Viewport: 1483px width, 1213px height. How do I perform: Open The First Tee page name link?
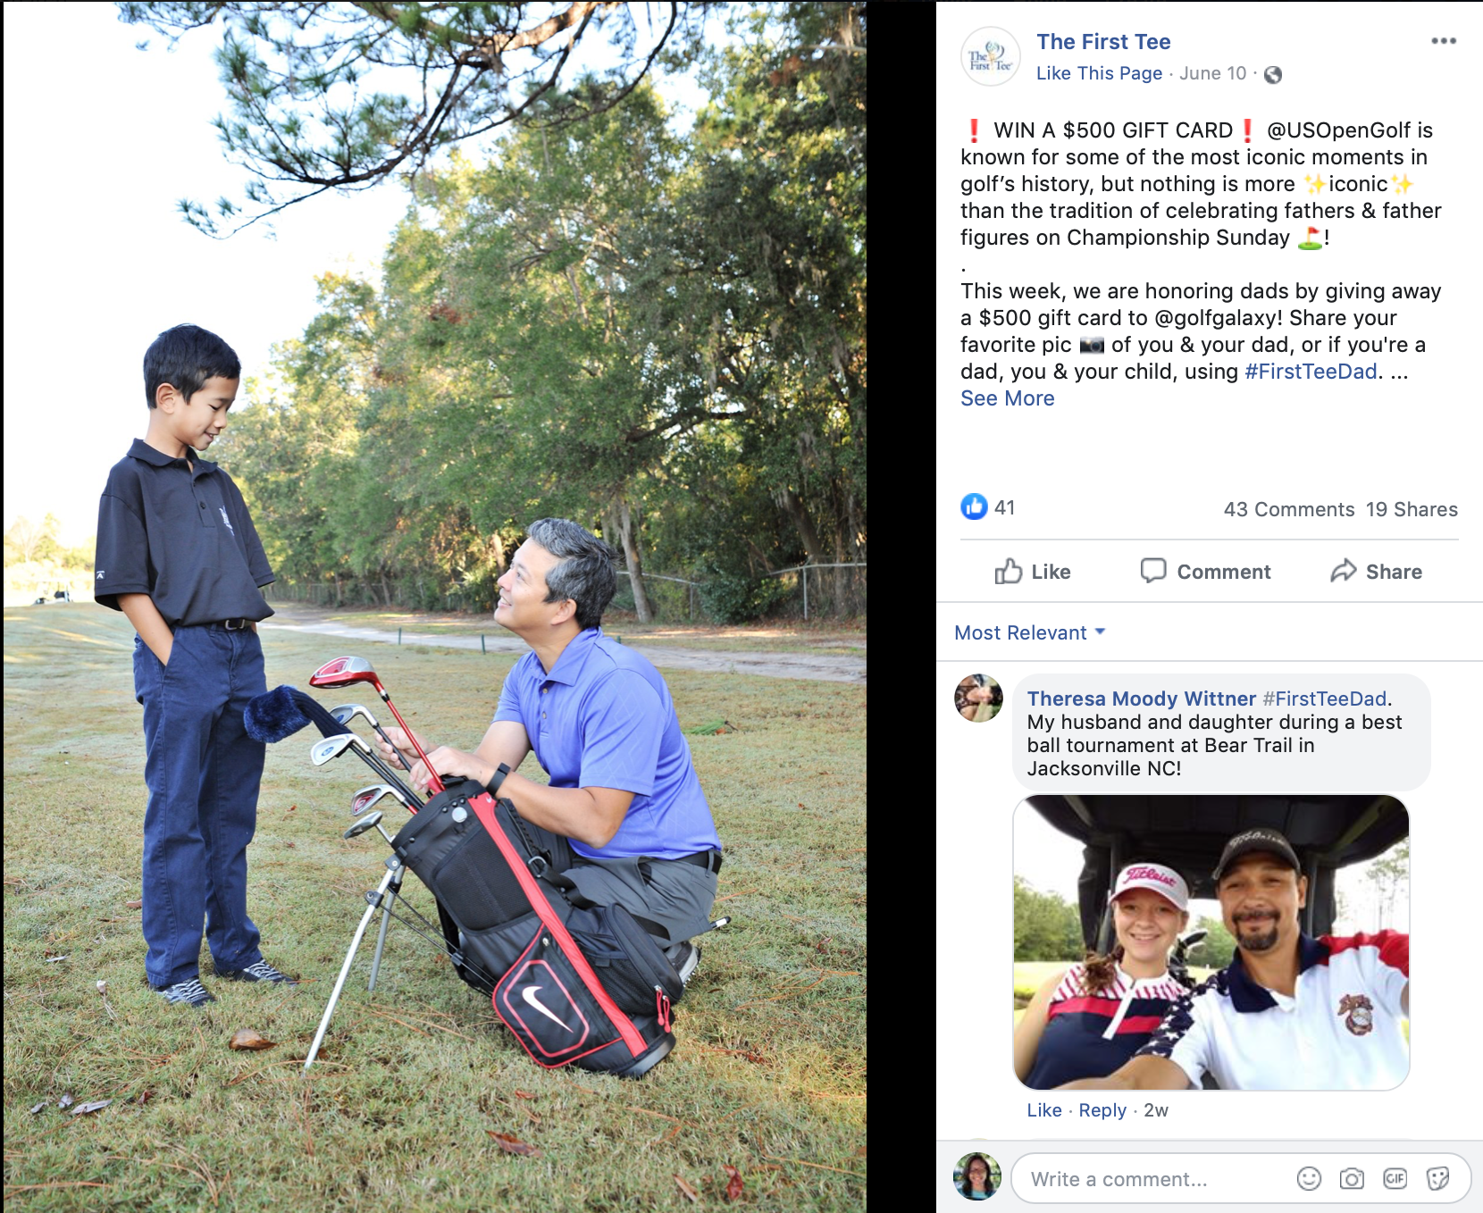pos(1103,42)
